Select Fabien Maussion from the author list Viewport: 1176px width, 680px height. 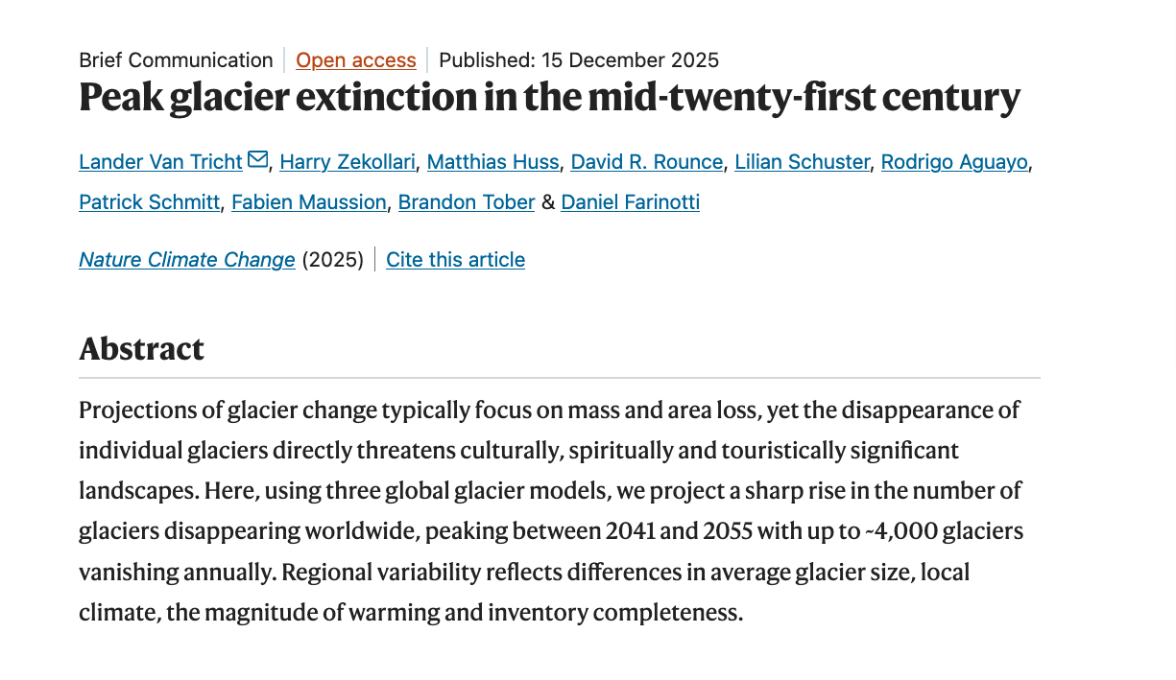pyautogui.click(x=309, y=202)
